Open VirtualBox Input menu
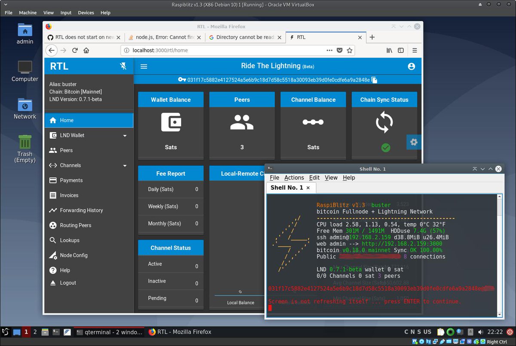The width and height of the screenshot is (516, 346). (x=66, y=12)
